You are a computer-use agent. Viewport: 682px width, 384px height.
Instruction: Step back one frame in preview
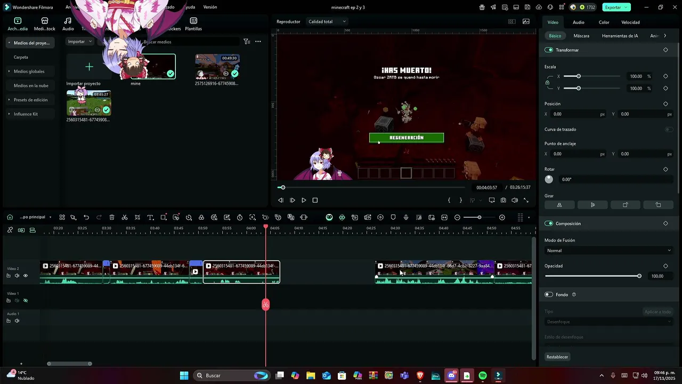pyautogui.click(x=281, y=201)
